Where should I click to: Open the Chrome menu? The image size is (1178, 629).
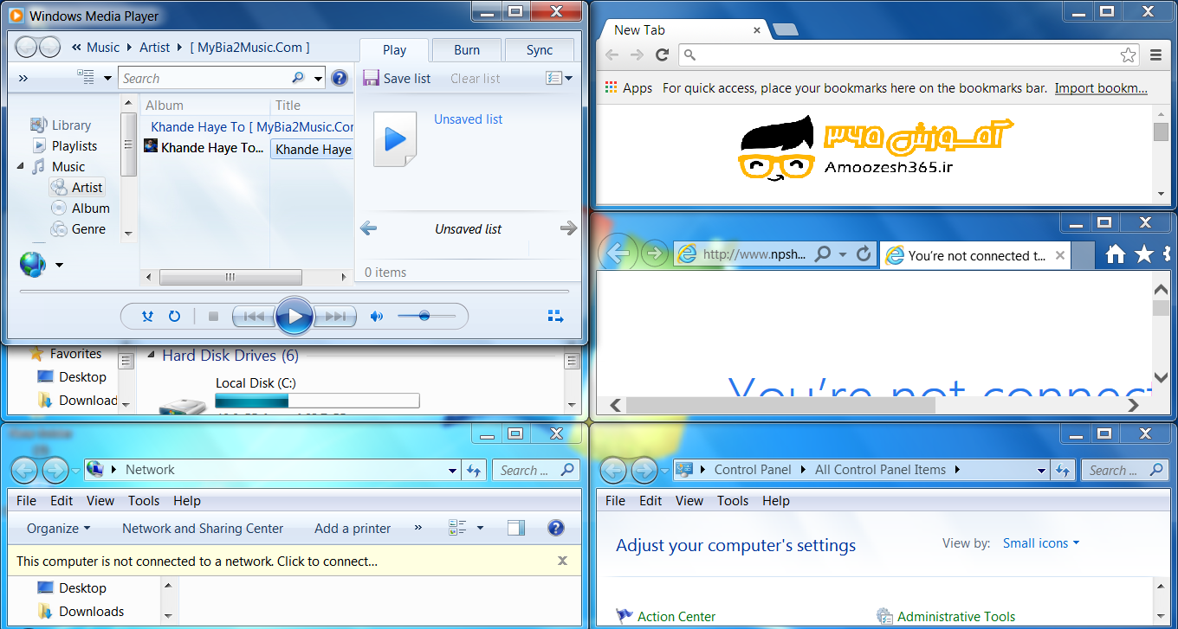(x=1155, y=55)
